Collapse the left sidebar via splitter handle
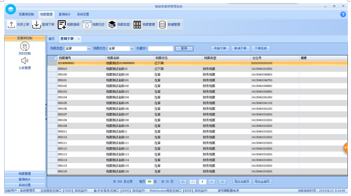The image size is (351, 196). [x=46, y=112]
